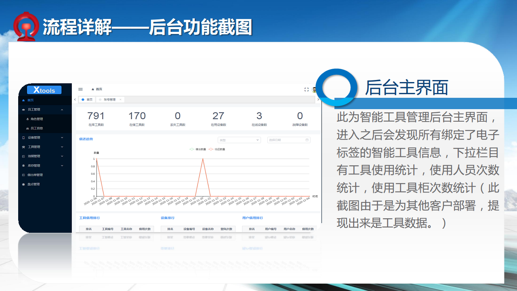Click the 库存管理 sidebar icon
Viewport: 517px width, 291px height.
click(x=23, y=166)
